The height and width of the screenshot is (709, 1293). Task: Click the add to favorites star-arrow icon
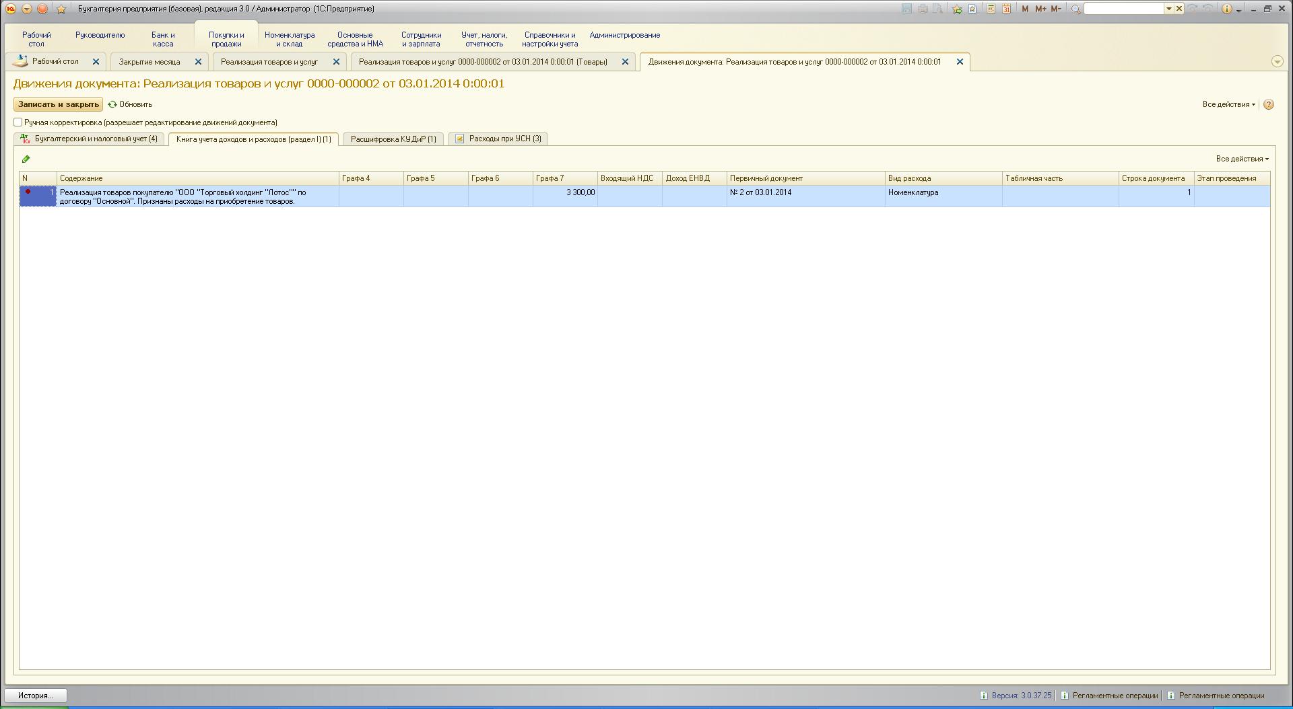pyautogui.click(x=956, y=9)
